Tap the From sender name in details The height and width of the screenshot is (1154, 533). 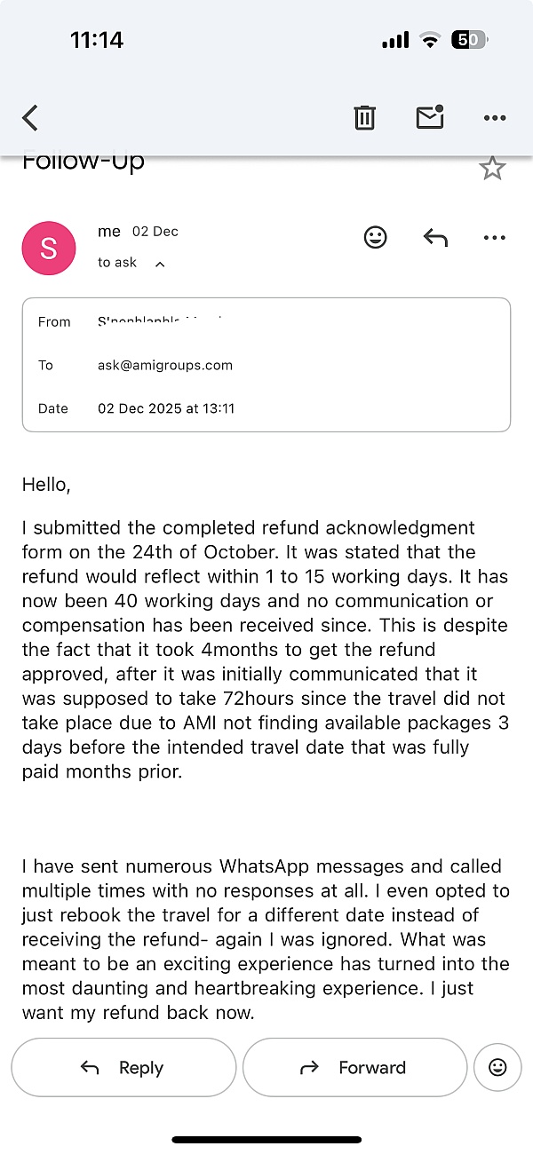point(160,321)
